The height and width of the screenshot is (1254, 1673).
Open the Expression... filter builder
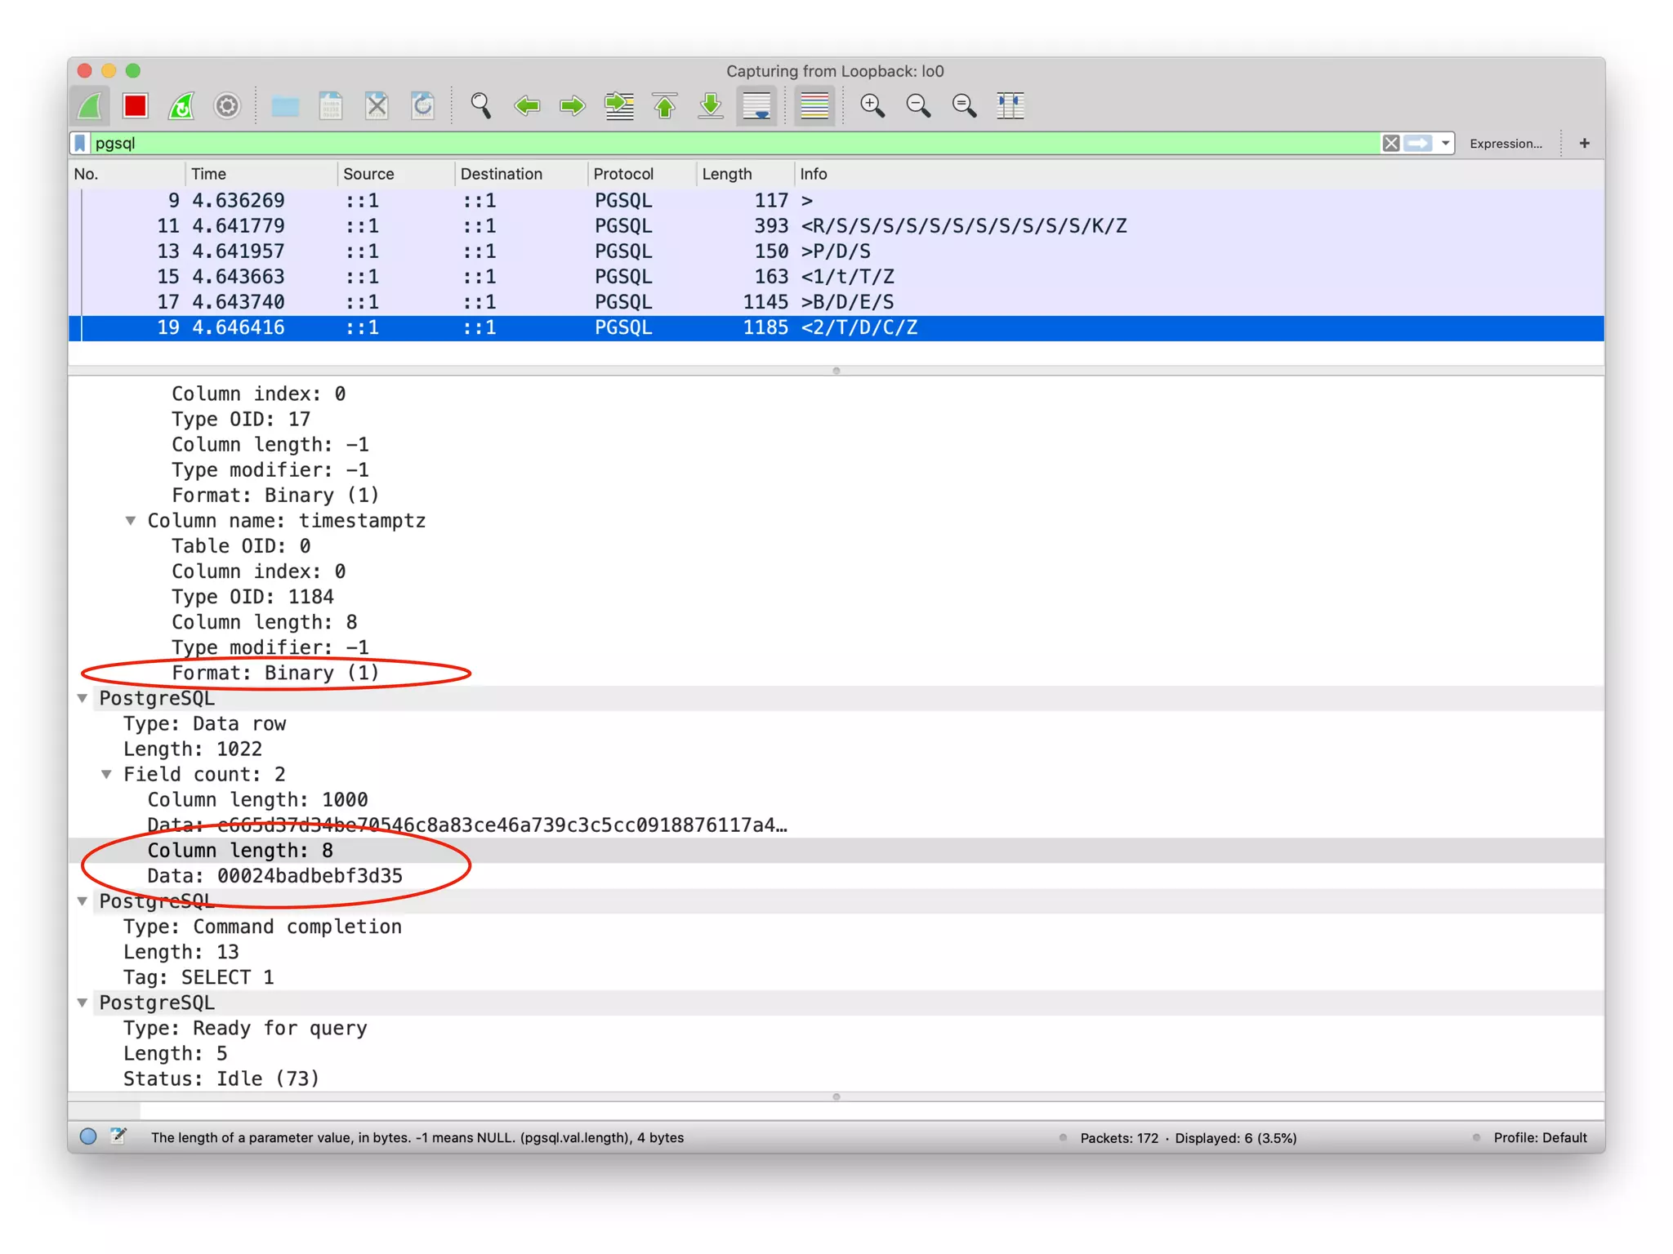pyautogui.click(x=1506, y=144)
